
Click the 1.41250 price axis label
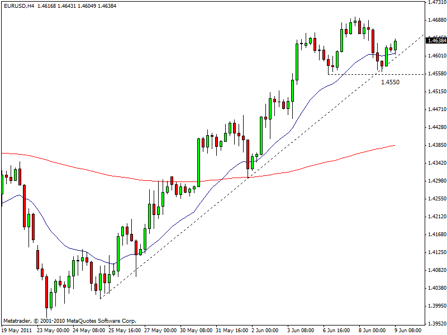point(436,252)
